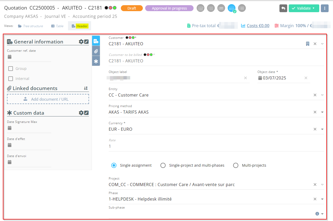This screenshot has width=333, height=221.
Task: Click the "Accounting period 25" text
Action: tap(95, 16)
